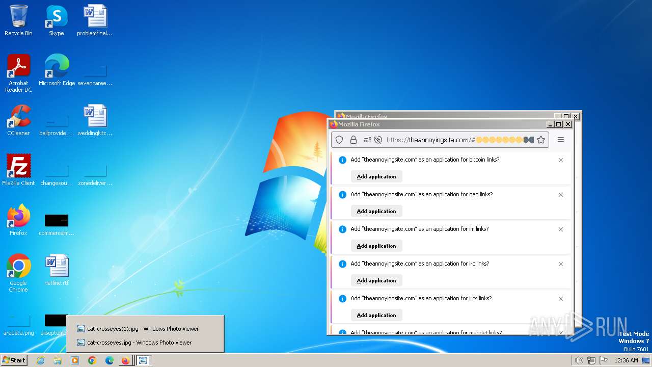Click the site security padlock icon
Image resolution: width=652 pixels, height=367 pixels.
pyautogui.click(x=354, y=140)
